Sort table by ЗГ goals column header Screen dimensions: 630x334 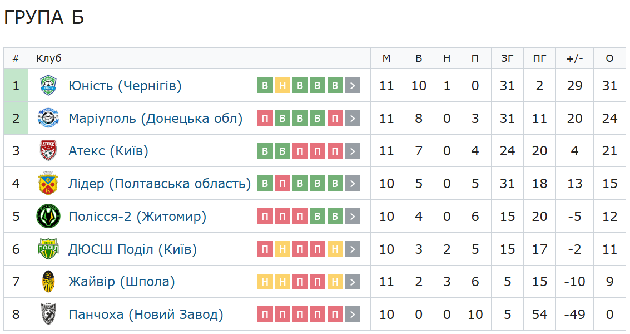(x=507, y=58)
